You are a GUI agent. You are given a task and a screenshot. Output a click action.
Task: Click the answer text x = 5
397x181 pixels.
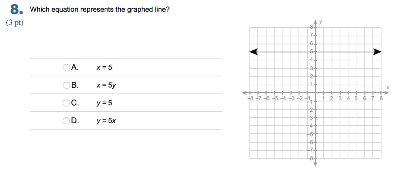point(104,68)
